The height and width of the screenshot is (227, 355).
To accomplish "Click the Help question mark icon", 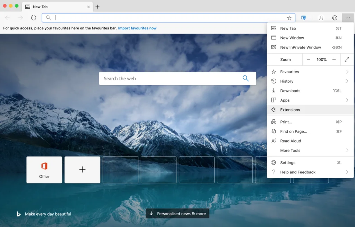I will [274, 172].
